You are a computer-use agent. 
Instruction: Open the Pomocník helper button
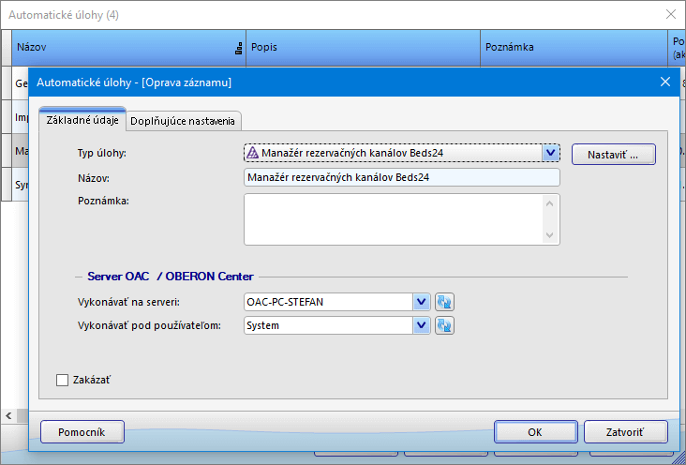[83, 432]
